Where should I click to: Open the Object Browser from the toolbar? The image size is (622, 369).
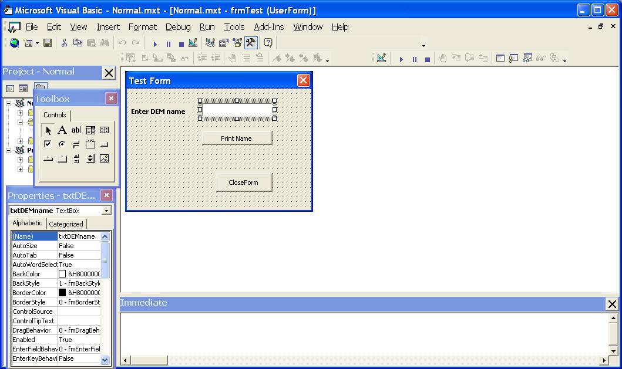point(237,43)
